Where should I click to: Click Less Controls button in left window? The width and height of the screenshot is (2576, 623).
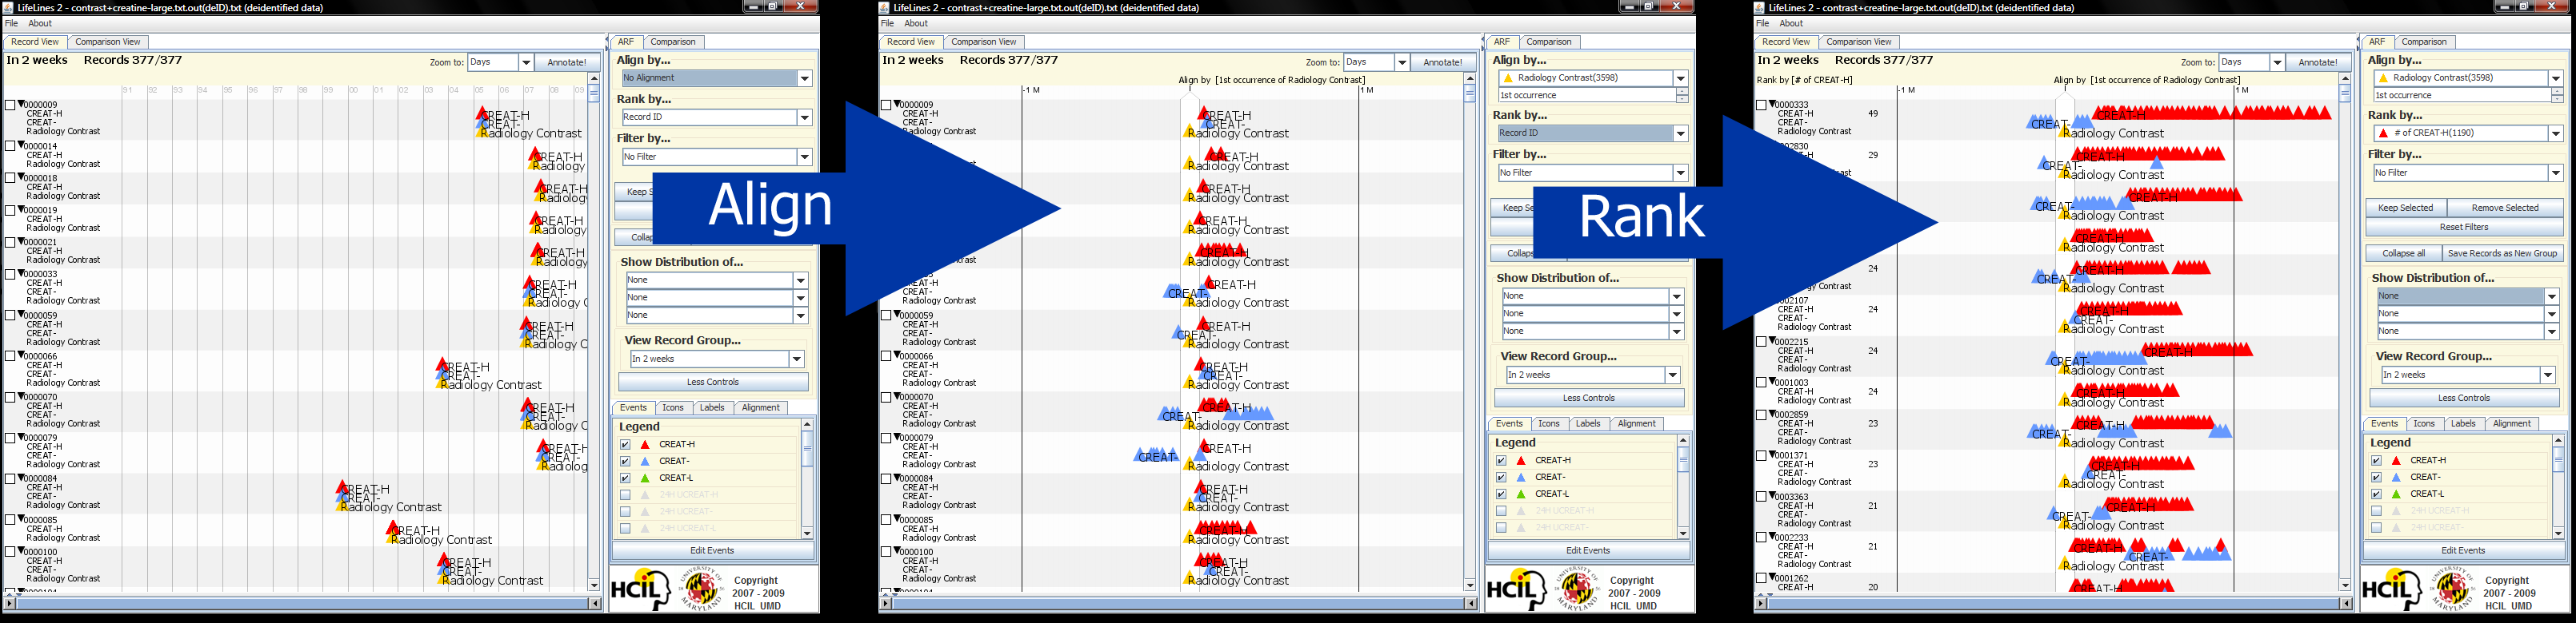point(713,382)
